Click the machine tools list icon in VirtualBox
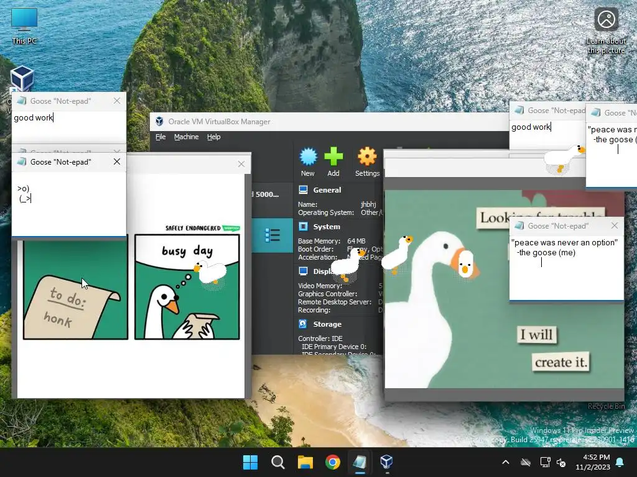This screenshot has height=477, width=637. (272, 235)
